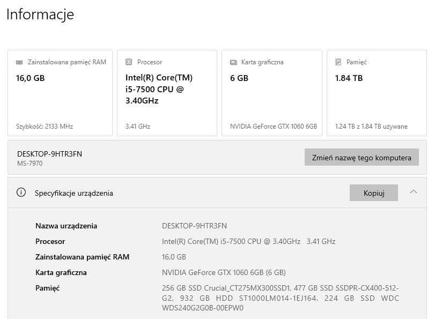Screen dimensions: 435x319
Task: Click the MS-7970 model text
Action: point(30,164)
